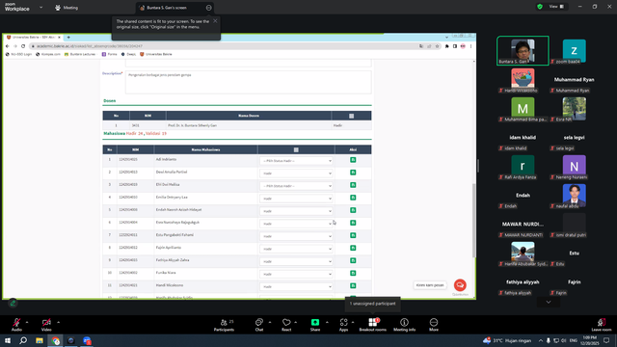Select the Neneng Nuraeni participant tile

tap(574, 167)
